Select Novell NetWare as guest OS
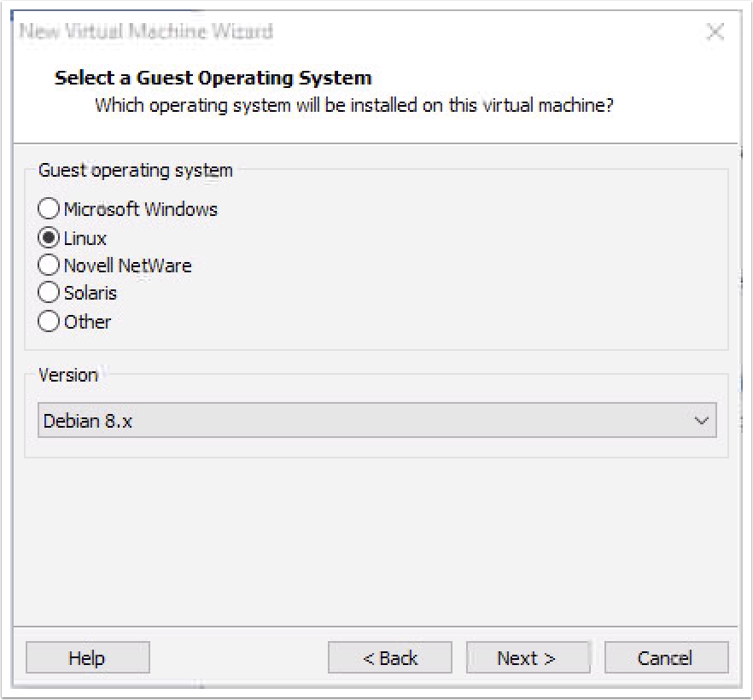 (x=49, y=265)
